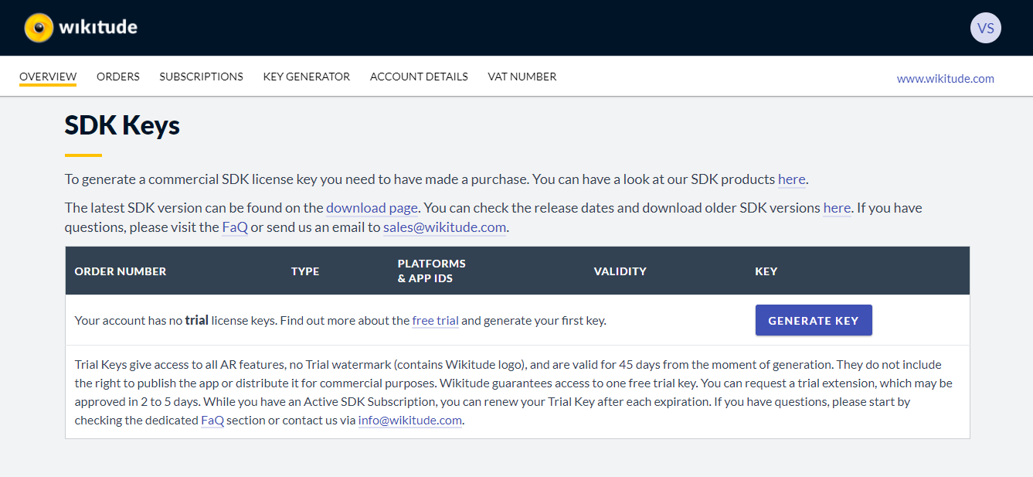
Task: Go to the Subscriptions tab
Action: coord(202,77)
